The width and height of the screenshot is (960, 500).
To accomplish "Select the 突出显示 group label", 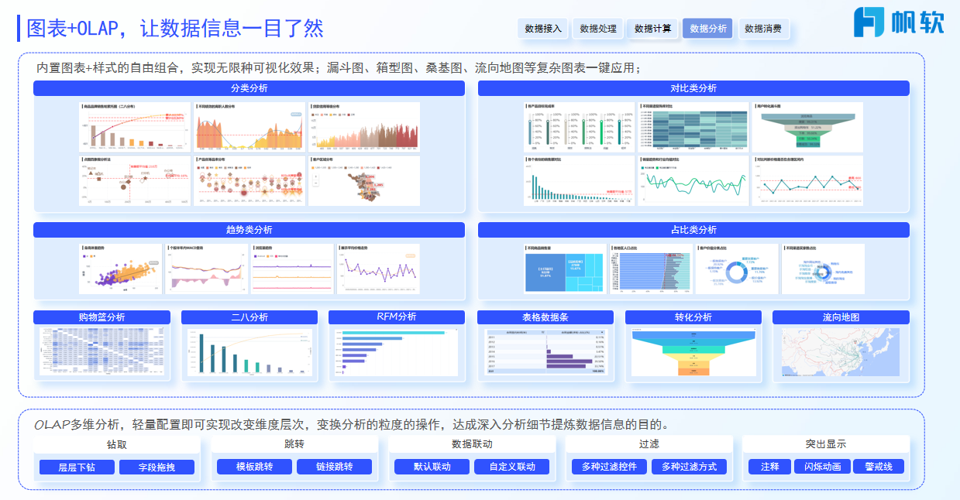I will pyautogui.click(x=826, y=444).
